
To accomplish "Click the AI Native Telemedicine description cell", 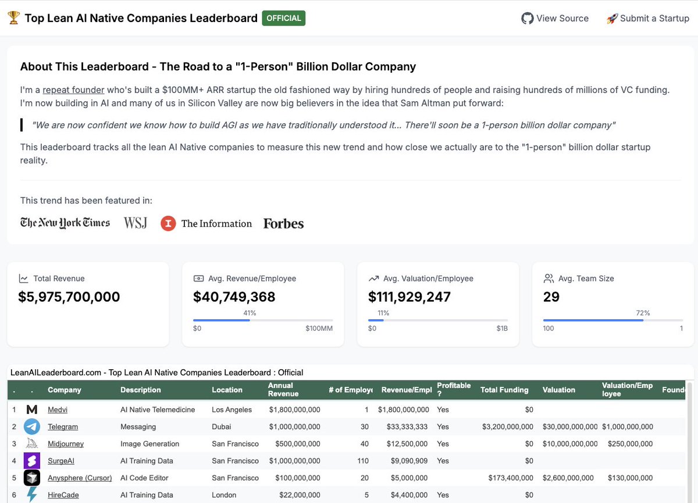I will tap(158, 410).
